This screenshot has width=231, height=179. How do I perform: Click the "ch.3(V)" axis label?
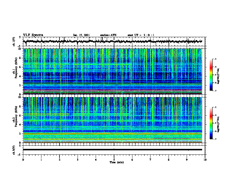click(x=14, y=150)
